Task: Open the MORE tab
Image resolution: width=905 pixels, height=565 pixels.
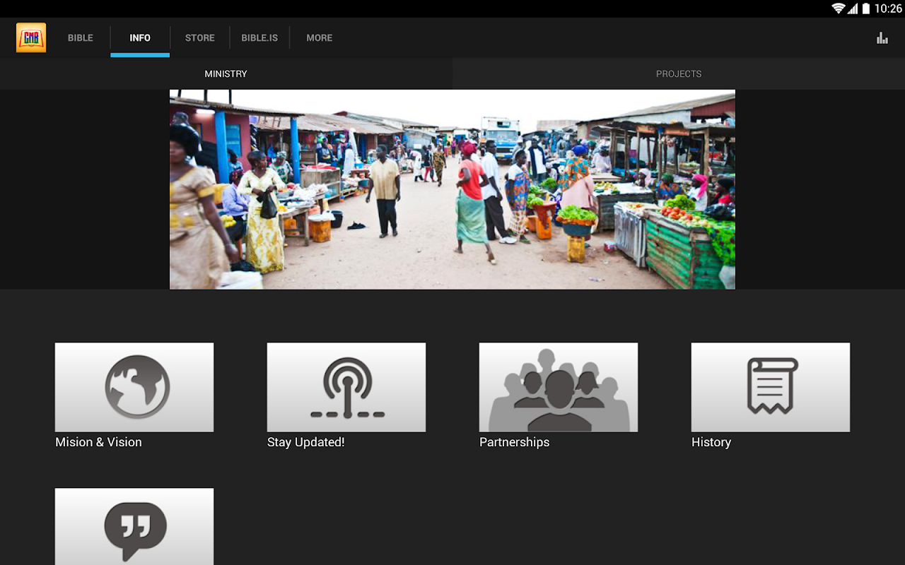Action: [x=320, y=38]
